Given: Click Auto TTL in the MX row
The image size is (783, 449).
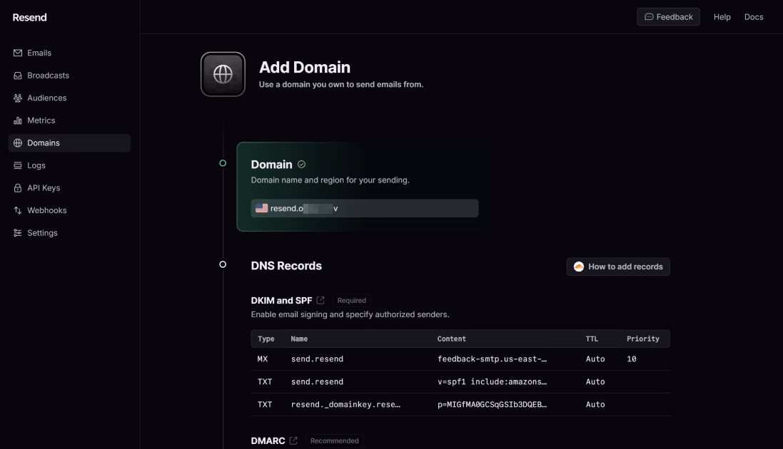Looking at the screenshot, I should point(595,358).
